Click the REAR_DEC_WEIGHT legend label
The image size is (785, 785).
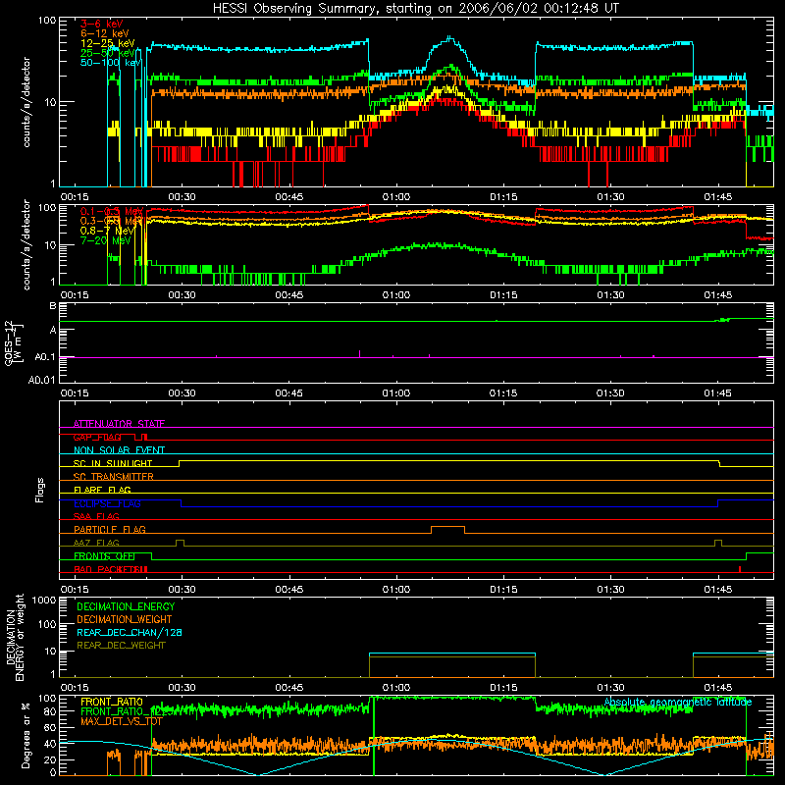tap(121, 646)
